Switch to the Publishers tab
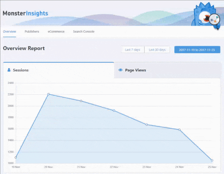 [x=32, y=32]
